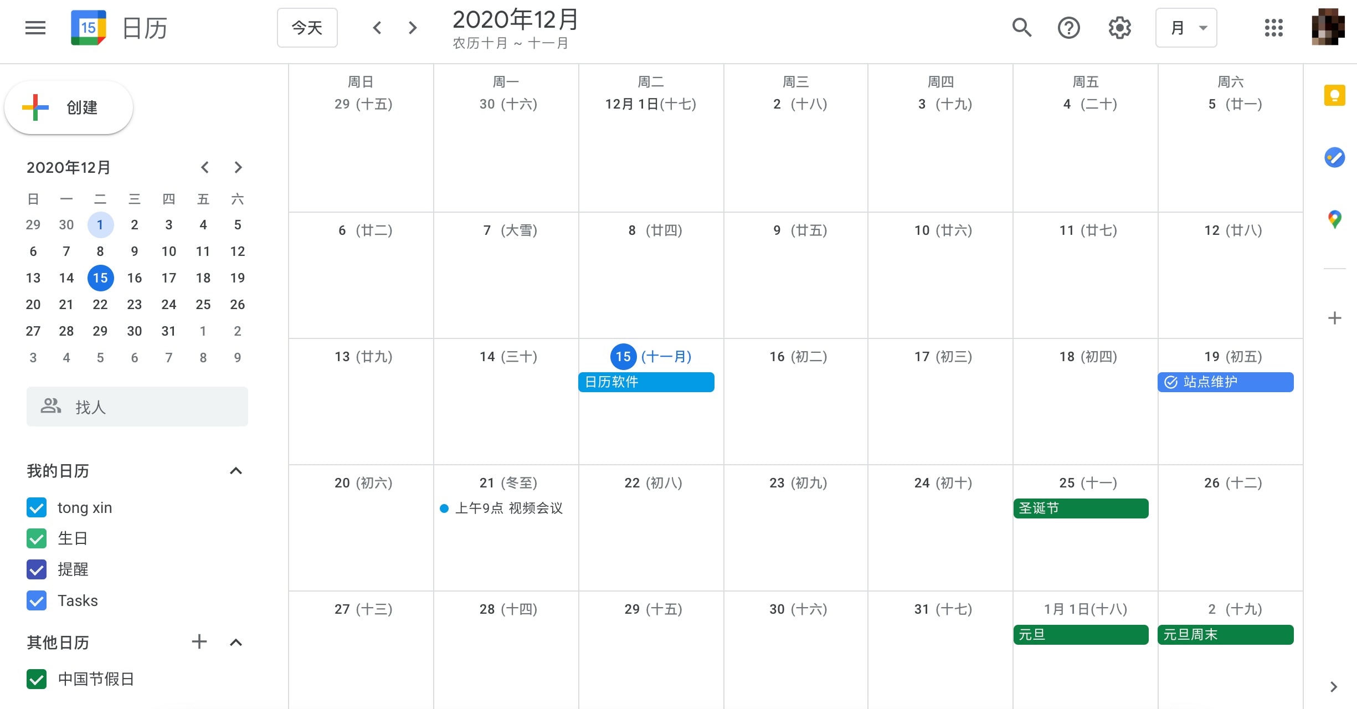Collapse the 其他日历 section
1357x709 pixels.
(x=236, y=643)
